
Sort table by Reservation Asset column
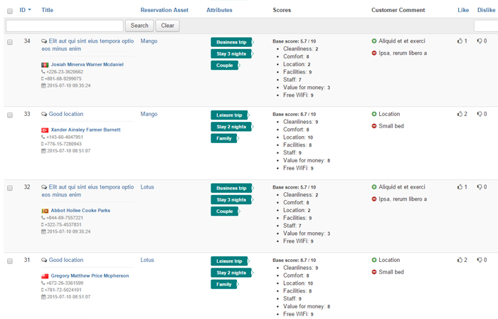[164, 10]
